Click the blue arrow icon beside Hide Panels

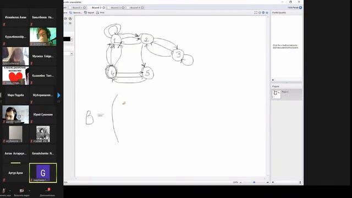click(x=300, y=8)
